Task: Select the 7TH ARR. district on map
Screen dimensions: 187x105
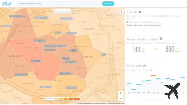Action: click(36, 61)
